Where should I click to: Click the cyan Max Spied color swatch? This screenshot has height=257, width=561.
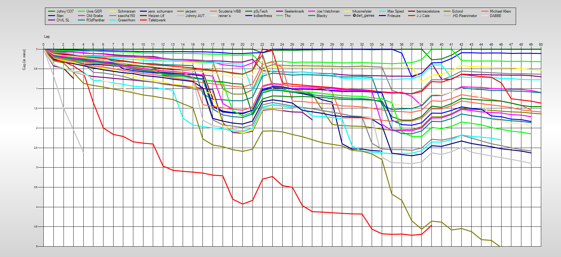(x=382, y=11)
